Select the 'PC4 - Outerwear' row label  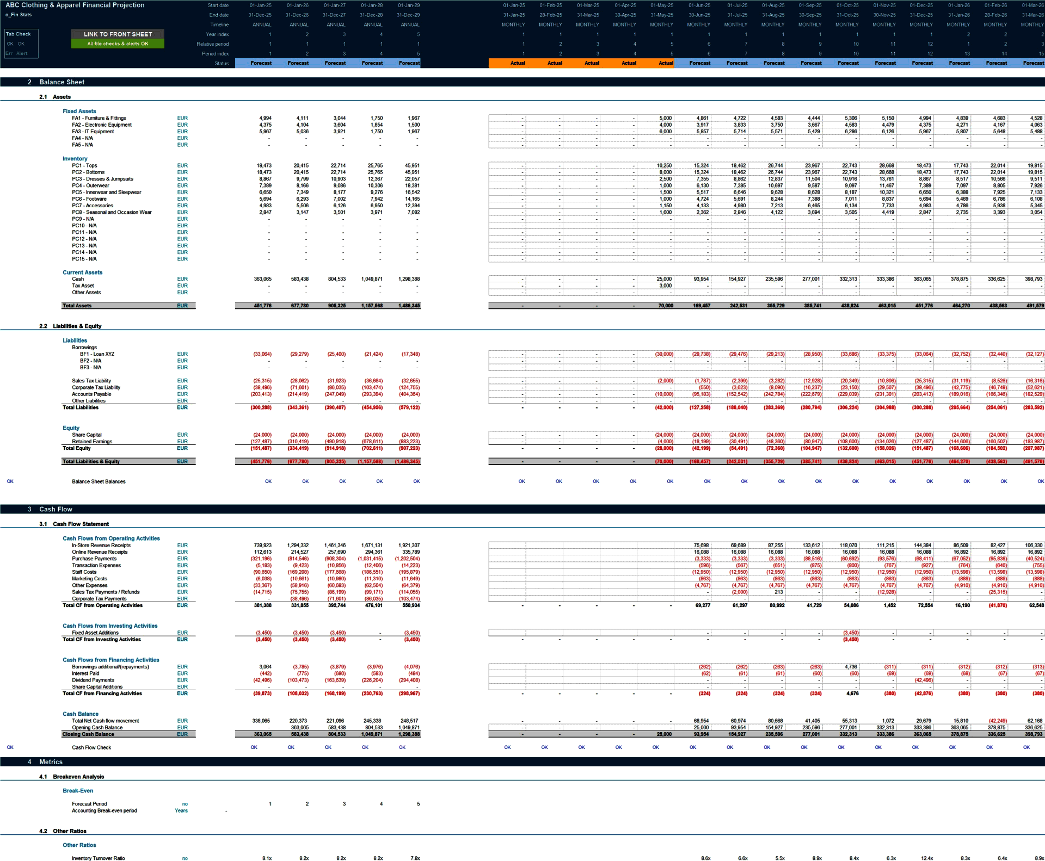click(90, 185)
